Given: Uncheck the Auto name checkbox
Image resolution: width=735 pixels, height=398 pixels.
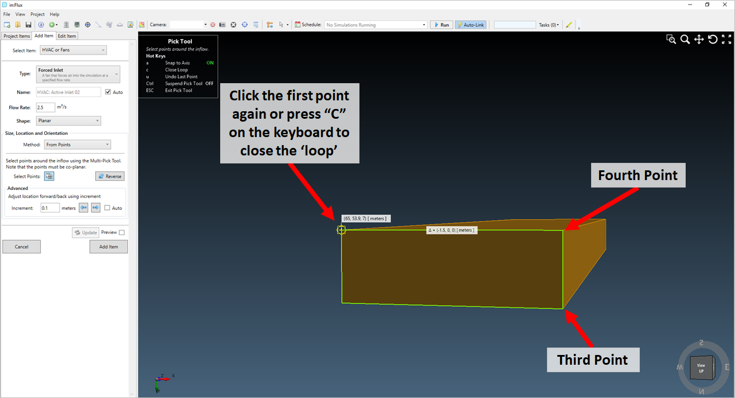Looking at the screenshot, I should click(108, 92).
